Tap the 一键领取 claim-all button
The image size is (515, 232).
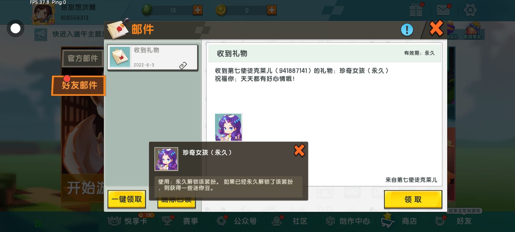pyautogui.click(x=127, y=199)
